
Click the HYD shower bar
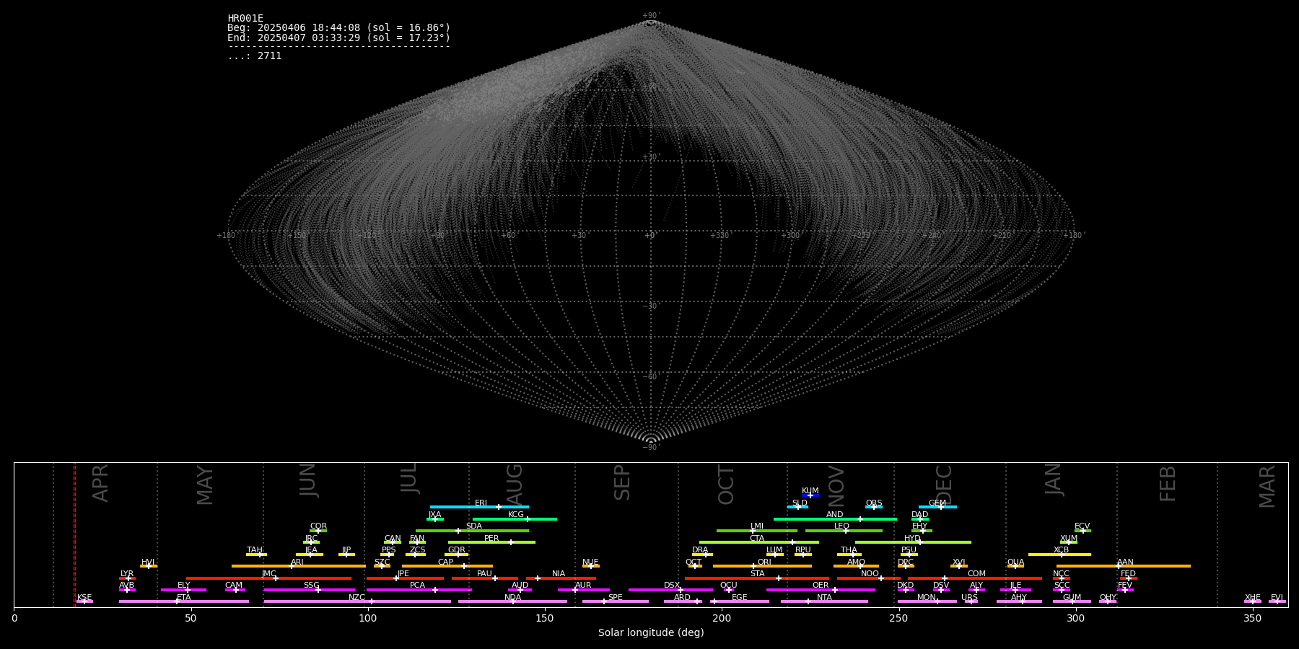point(913,542)
